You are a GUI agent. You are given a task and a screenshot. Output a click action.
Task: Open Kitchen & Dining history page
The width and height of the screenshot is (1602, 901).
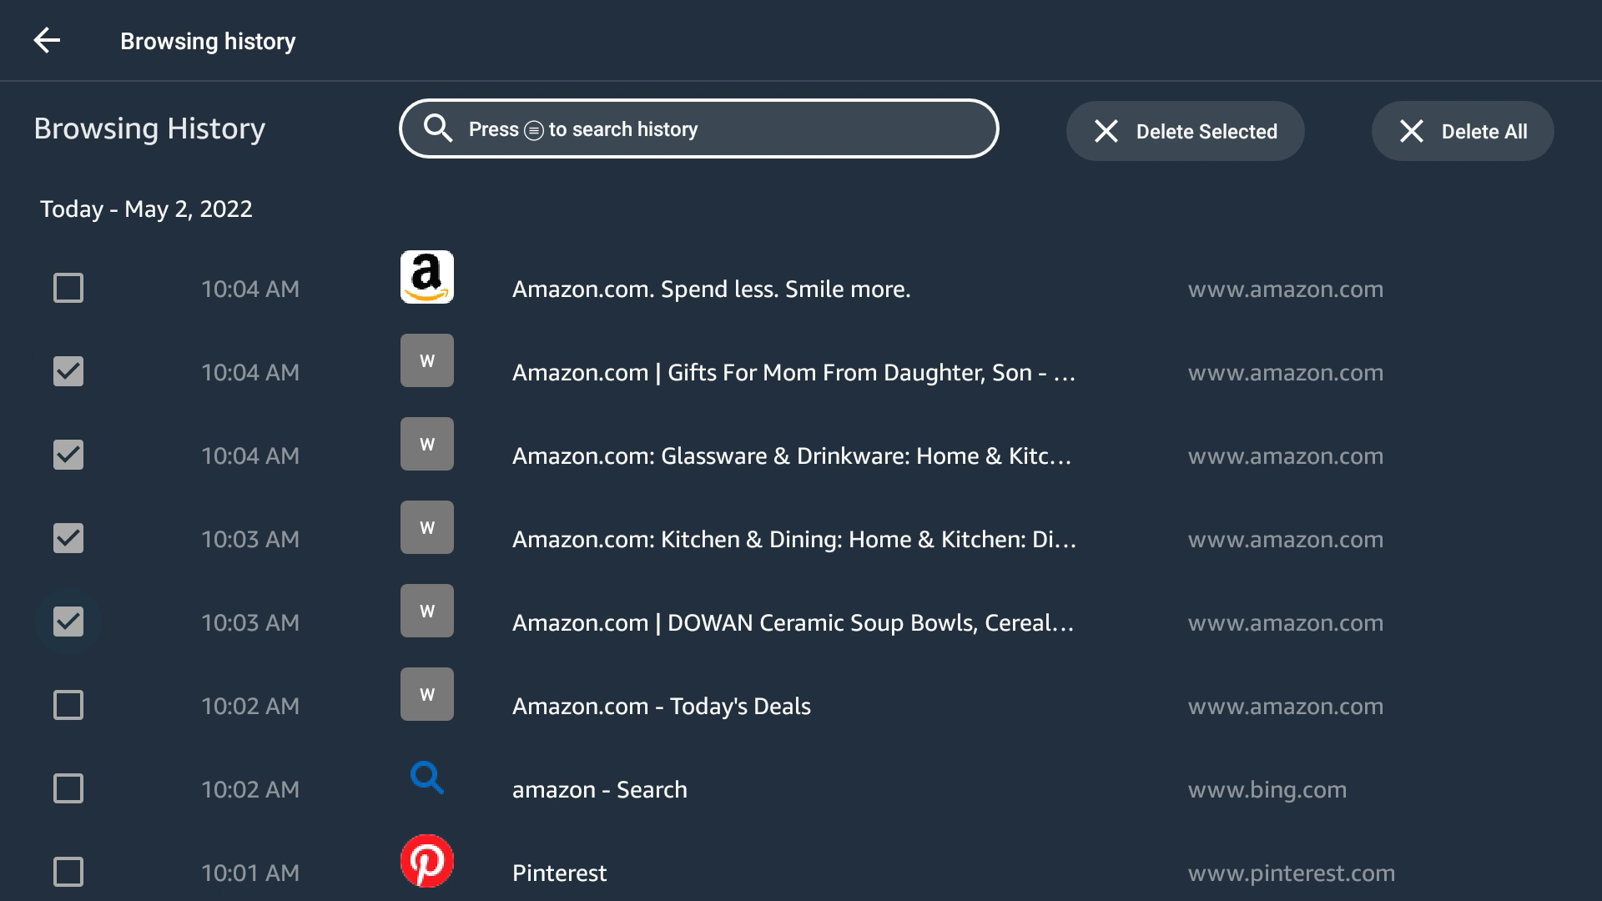[794, 539]
